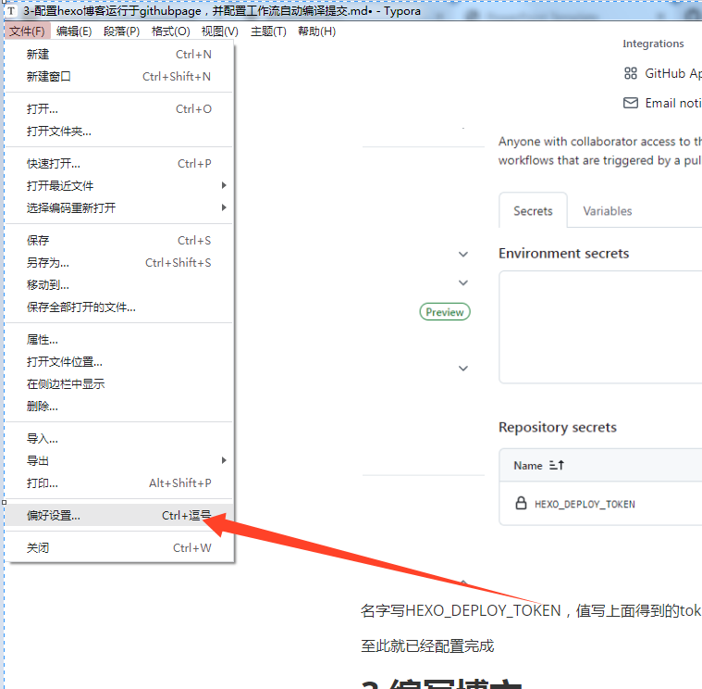Click the Typora app icon in title bar
Image resolution: width=702 pixels, height=689 pixels.
point(11,10)
